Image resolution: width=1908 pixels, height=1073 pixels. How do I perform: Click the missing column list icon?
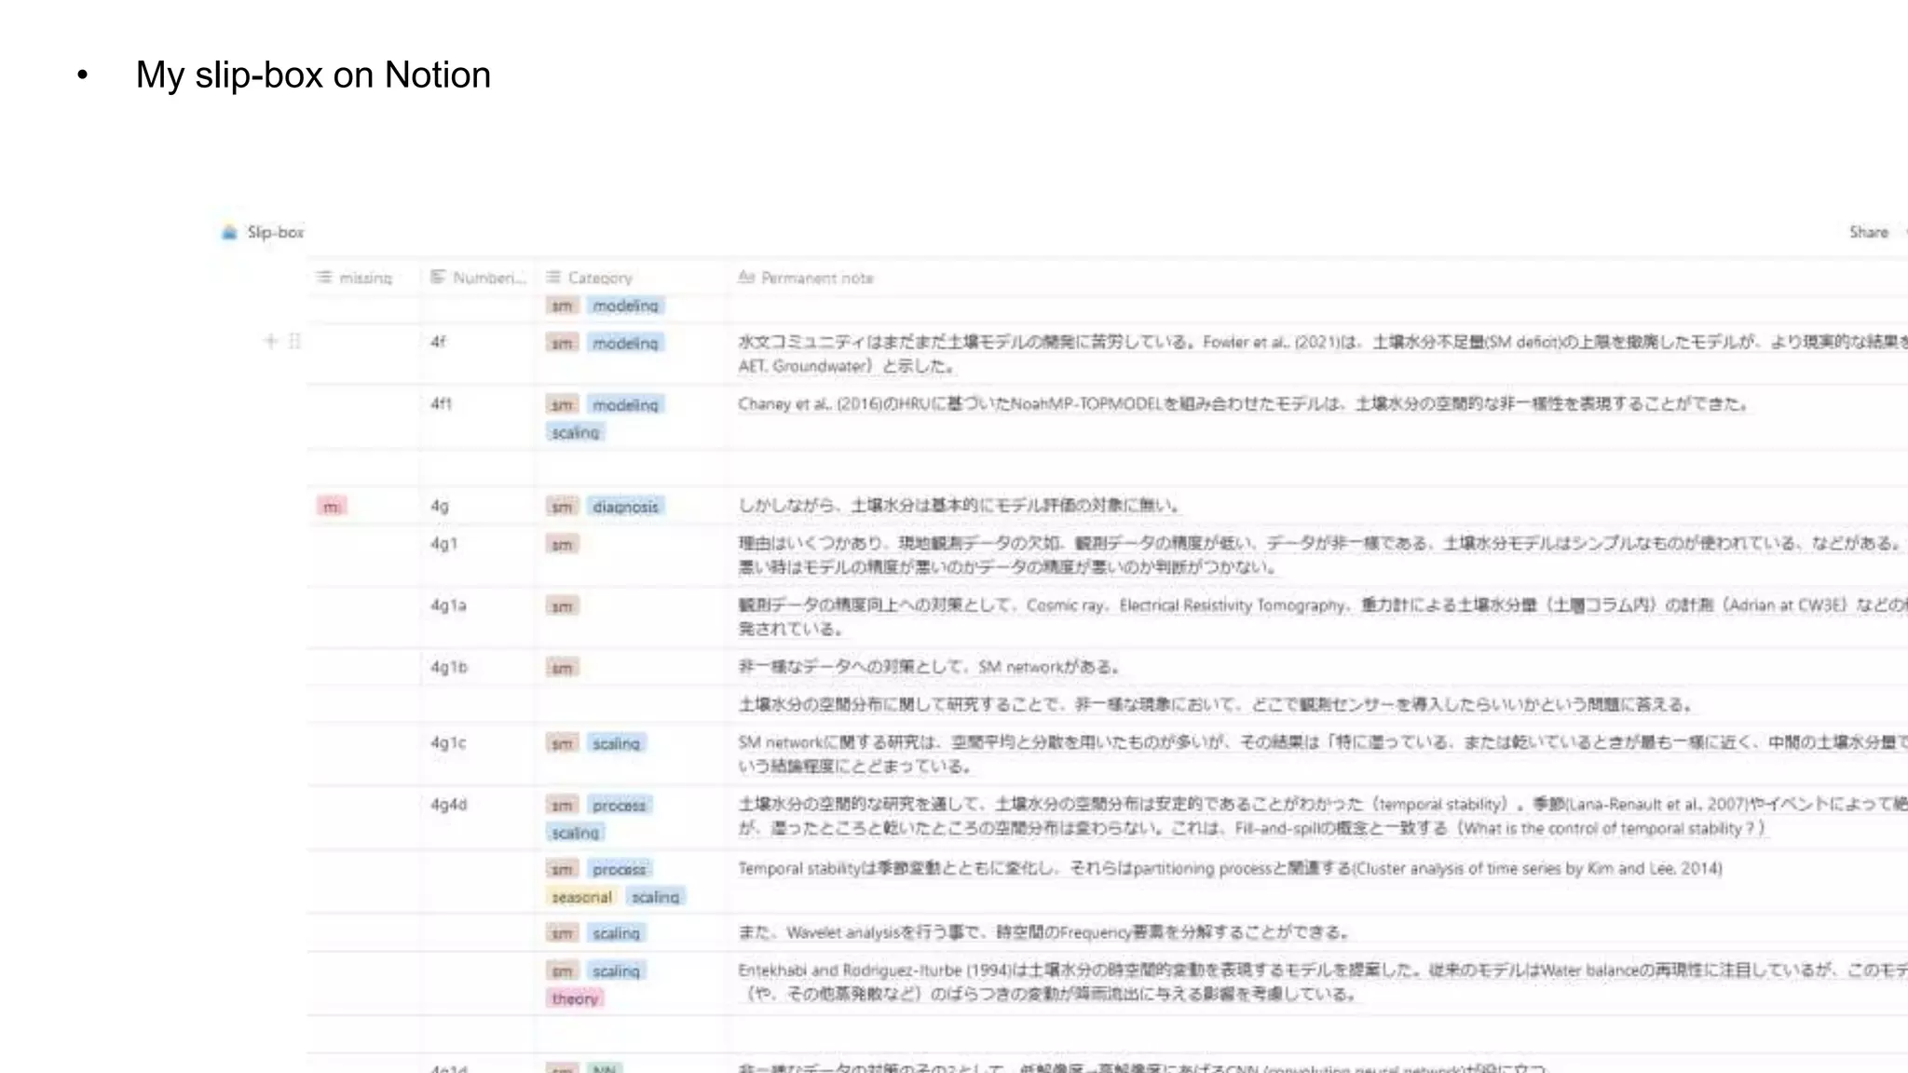(323, 278)
